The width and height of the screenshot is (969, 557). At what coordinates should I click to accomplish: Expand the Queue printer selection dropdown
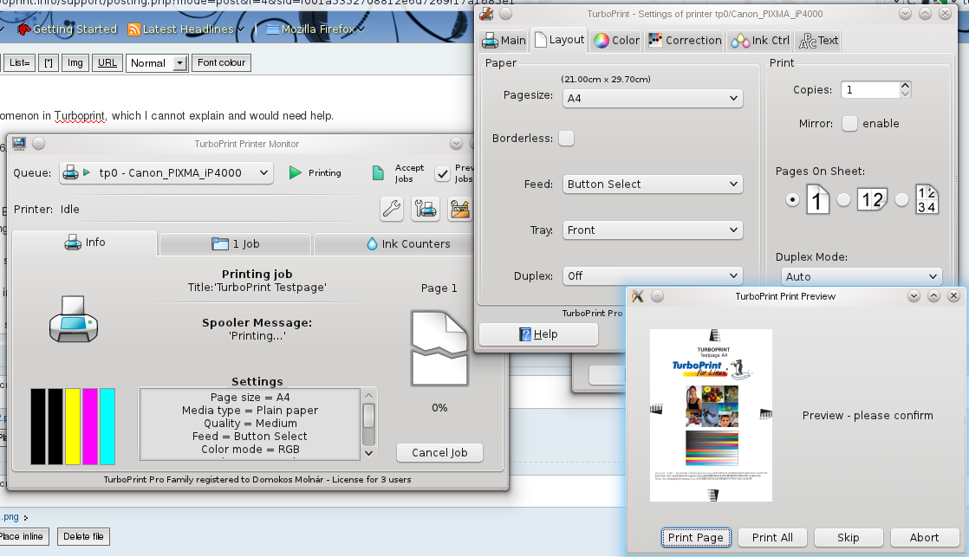(x=166, y=173)
